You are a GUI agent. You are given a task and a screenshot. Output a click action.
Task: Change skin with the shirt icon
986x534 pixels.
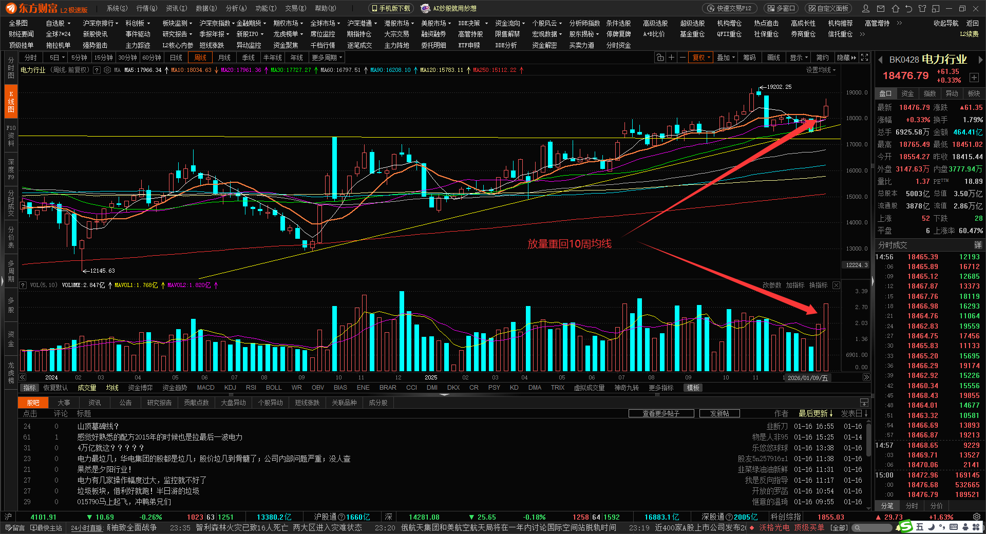point(922,8)
